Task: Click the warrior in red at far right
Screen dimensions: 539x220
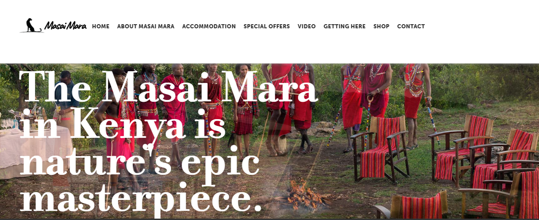Action: (415, 105)
